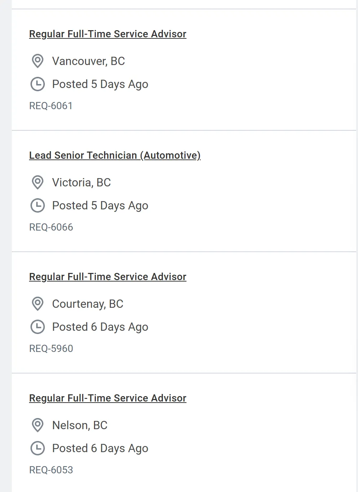Open Lead Senior Technician (Automotive) posting
This screenshot has height=492, width=358.
115,156
